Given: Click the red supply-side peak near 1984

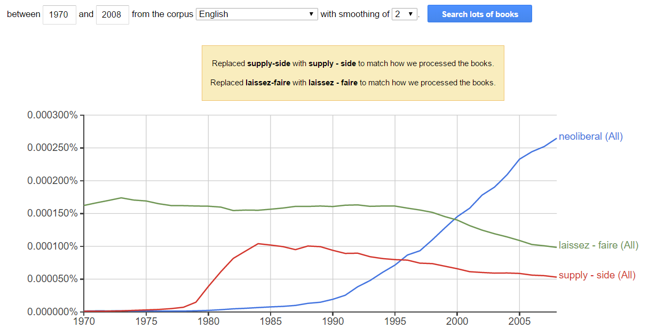Looking at the screenshot, I should (258, 244).
